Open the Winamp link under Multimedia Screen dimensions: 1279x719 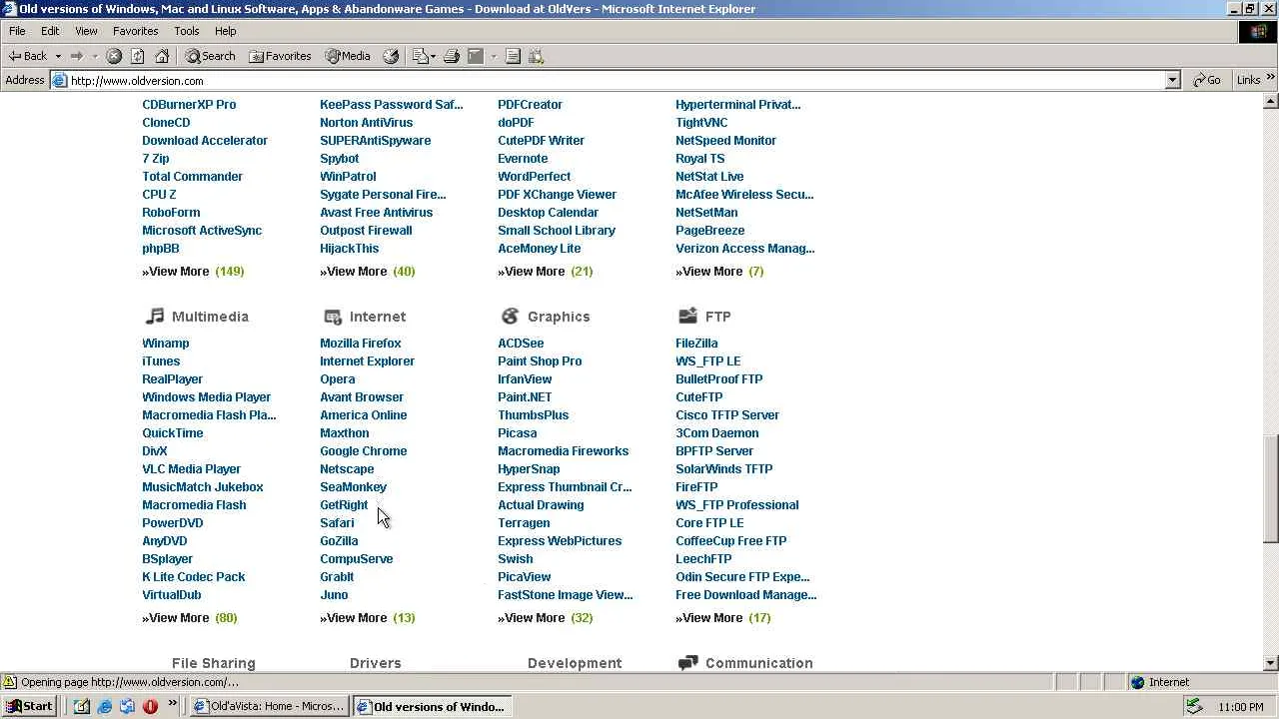click(x=165, y=344)
